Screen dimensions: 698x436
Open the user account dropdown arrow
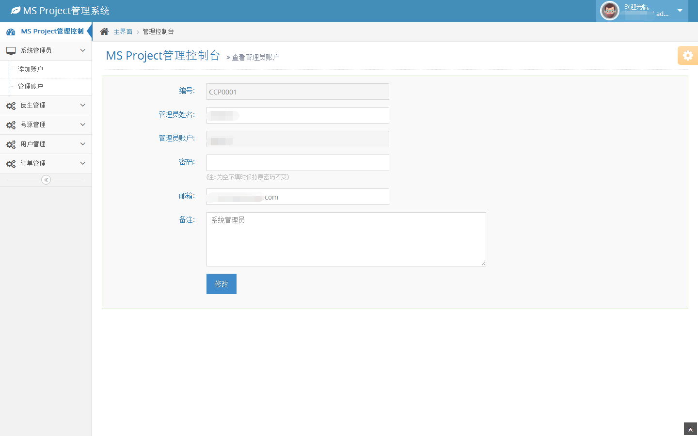coord(680,11)
